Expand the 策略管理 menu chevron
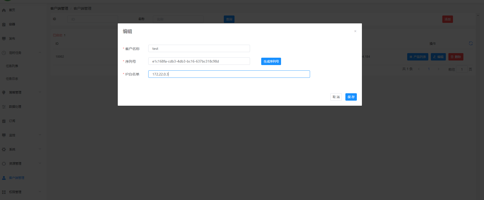 point(40,92)
